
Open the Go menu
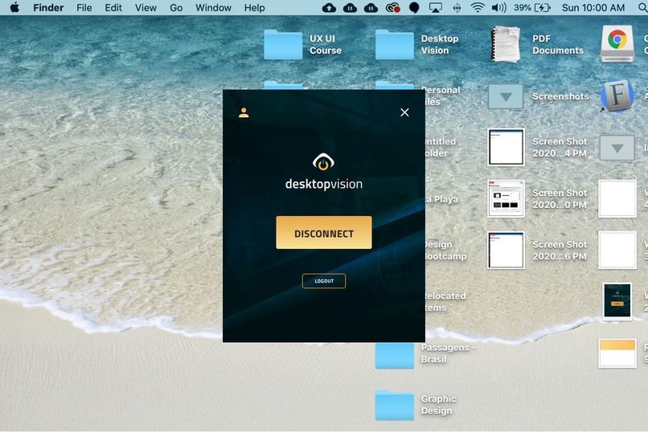[176, 8]
